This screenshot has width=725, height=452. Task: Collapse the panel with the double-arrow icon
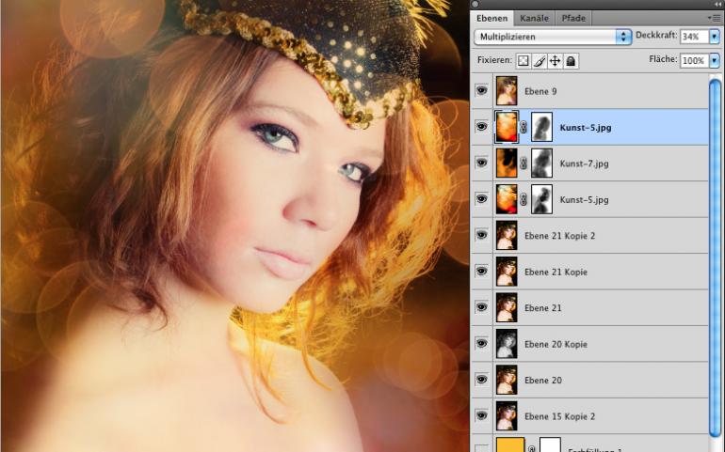[x=714, y=5]
